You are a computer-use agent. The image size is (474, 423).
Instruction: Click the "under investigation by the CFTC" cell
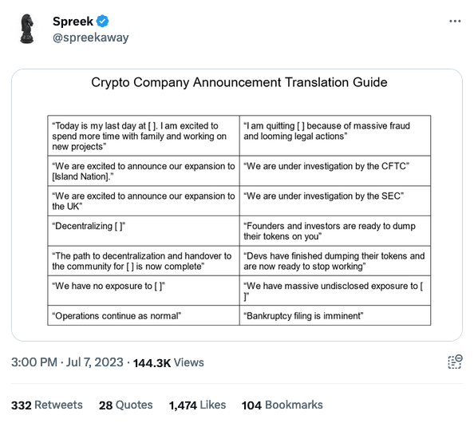(x=335, y=171)
